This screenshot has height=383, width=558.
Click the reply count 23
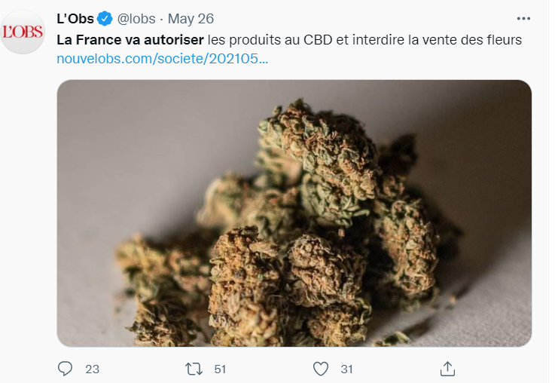pyautogui.click(x=92, y=369)
